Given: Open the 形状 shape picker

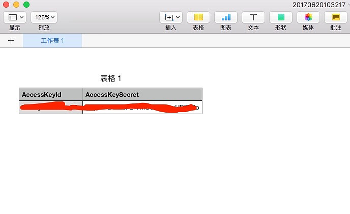Looking at the screenshot, I should click(x=281, y=17).
